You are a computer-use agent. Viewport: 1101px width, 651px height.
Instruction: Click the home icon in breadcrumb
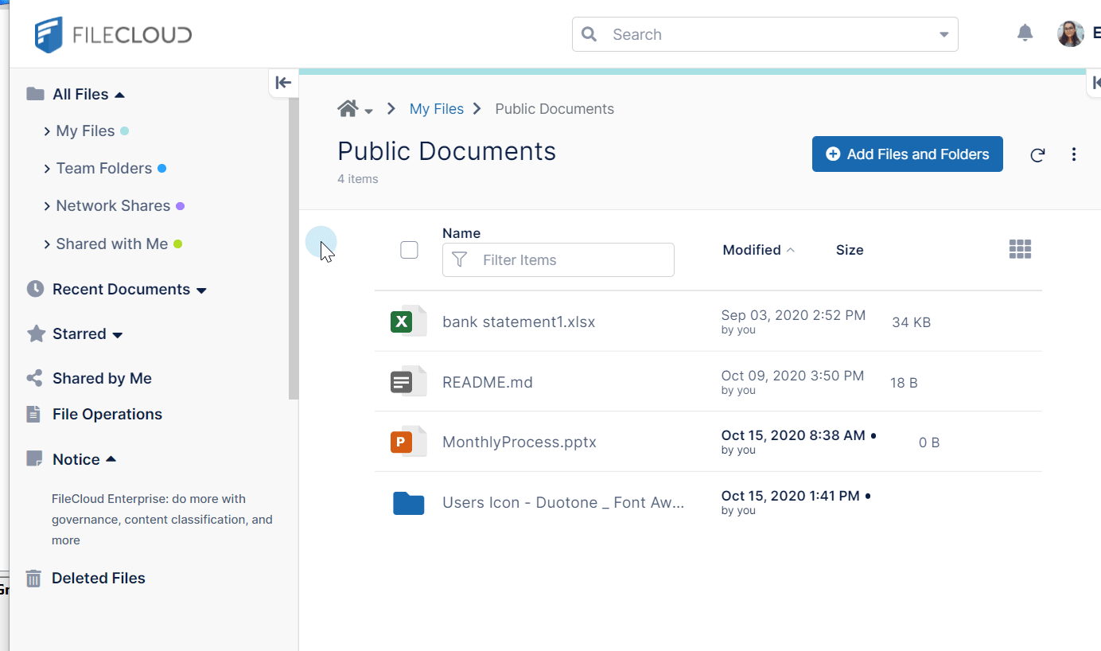(348, 109)
